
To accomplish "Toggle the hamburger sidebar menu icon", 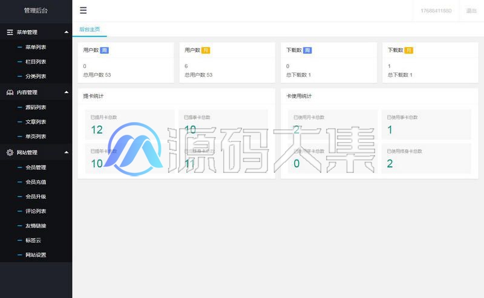I will click(x=83, y=10).
